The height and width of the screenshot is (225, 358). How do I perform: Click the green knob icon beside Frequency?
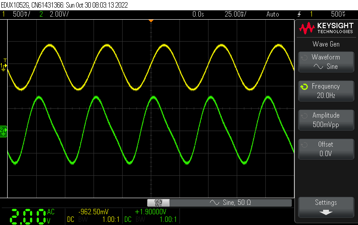304,86
